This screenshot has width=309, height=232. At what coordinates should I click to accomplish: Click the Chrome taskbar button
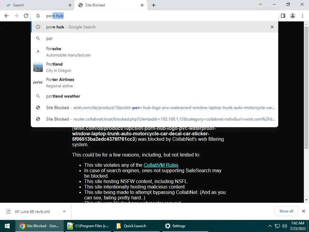(40, 226)
